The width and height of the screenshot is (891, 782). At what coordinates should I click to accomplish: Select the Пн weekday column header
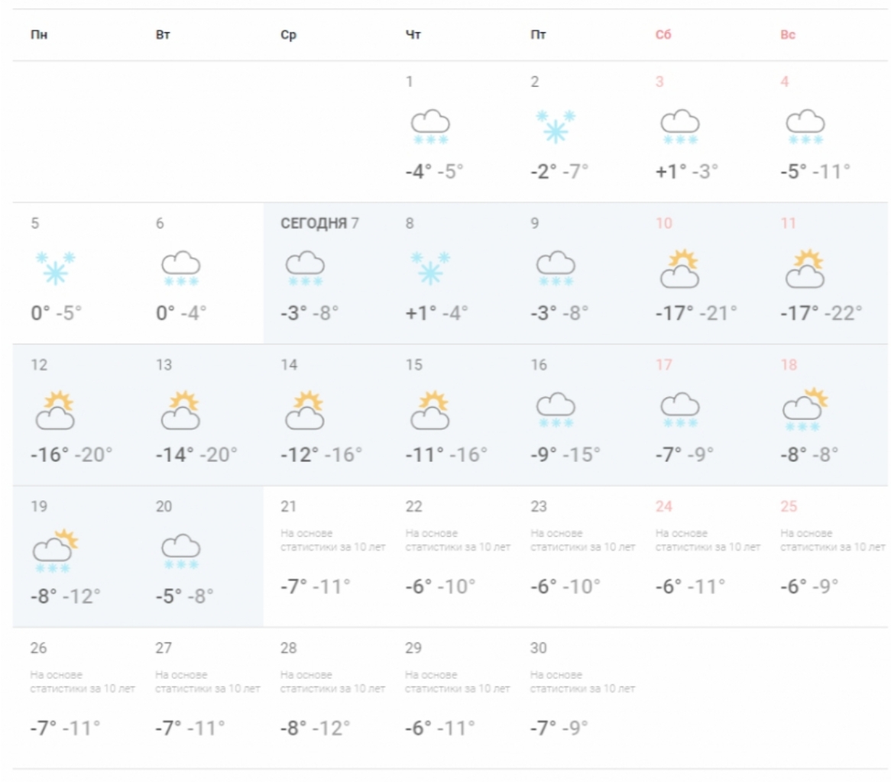coord(39,34)
